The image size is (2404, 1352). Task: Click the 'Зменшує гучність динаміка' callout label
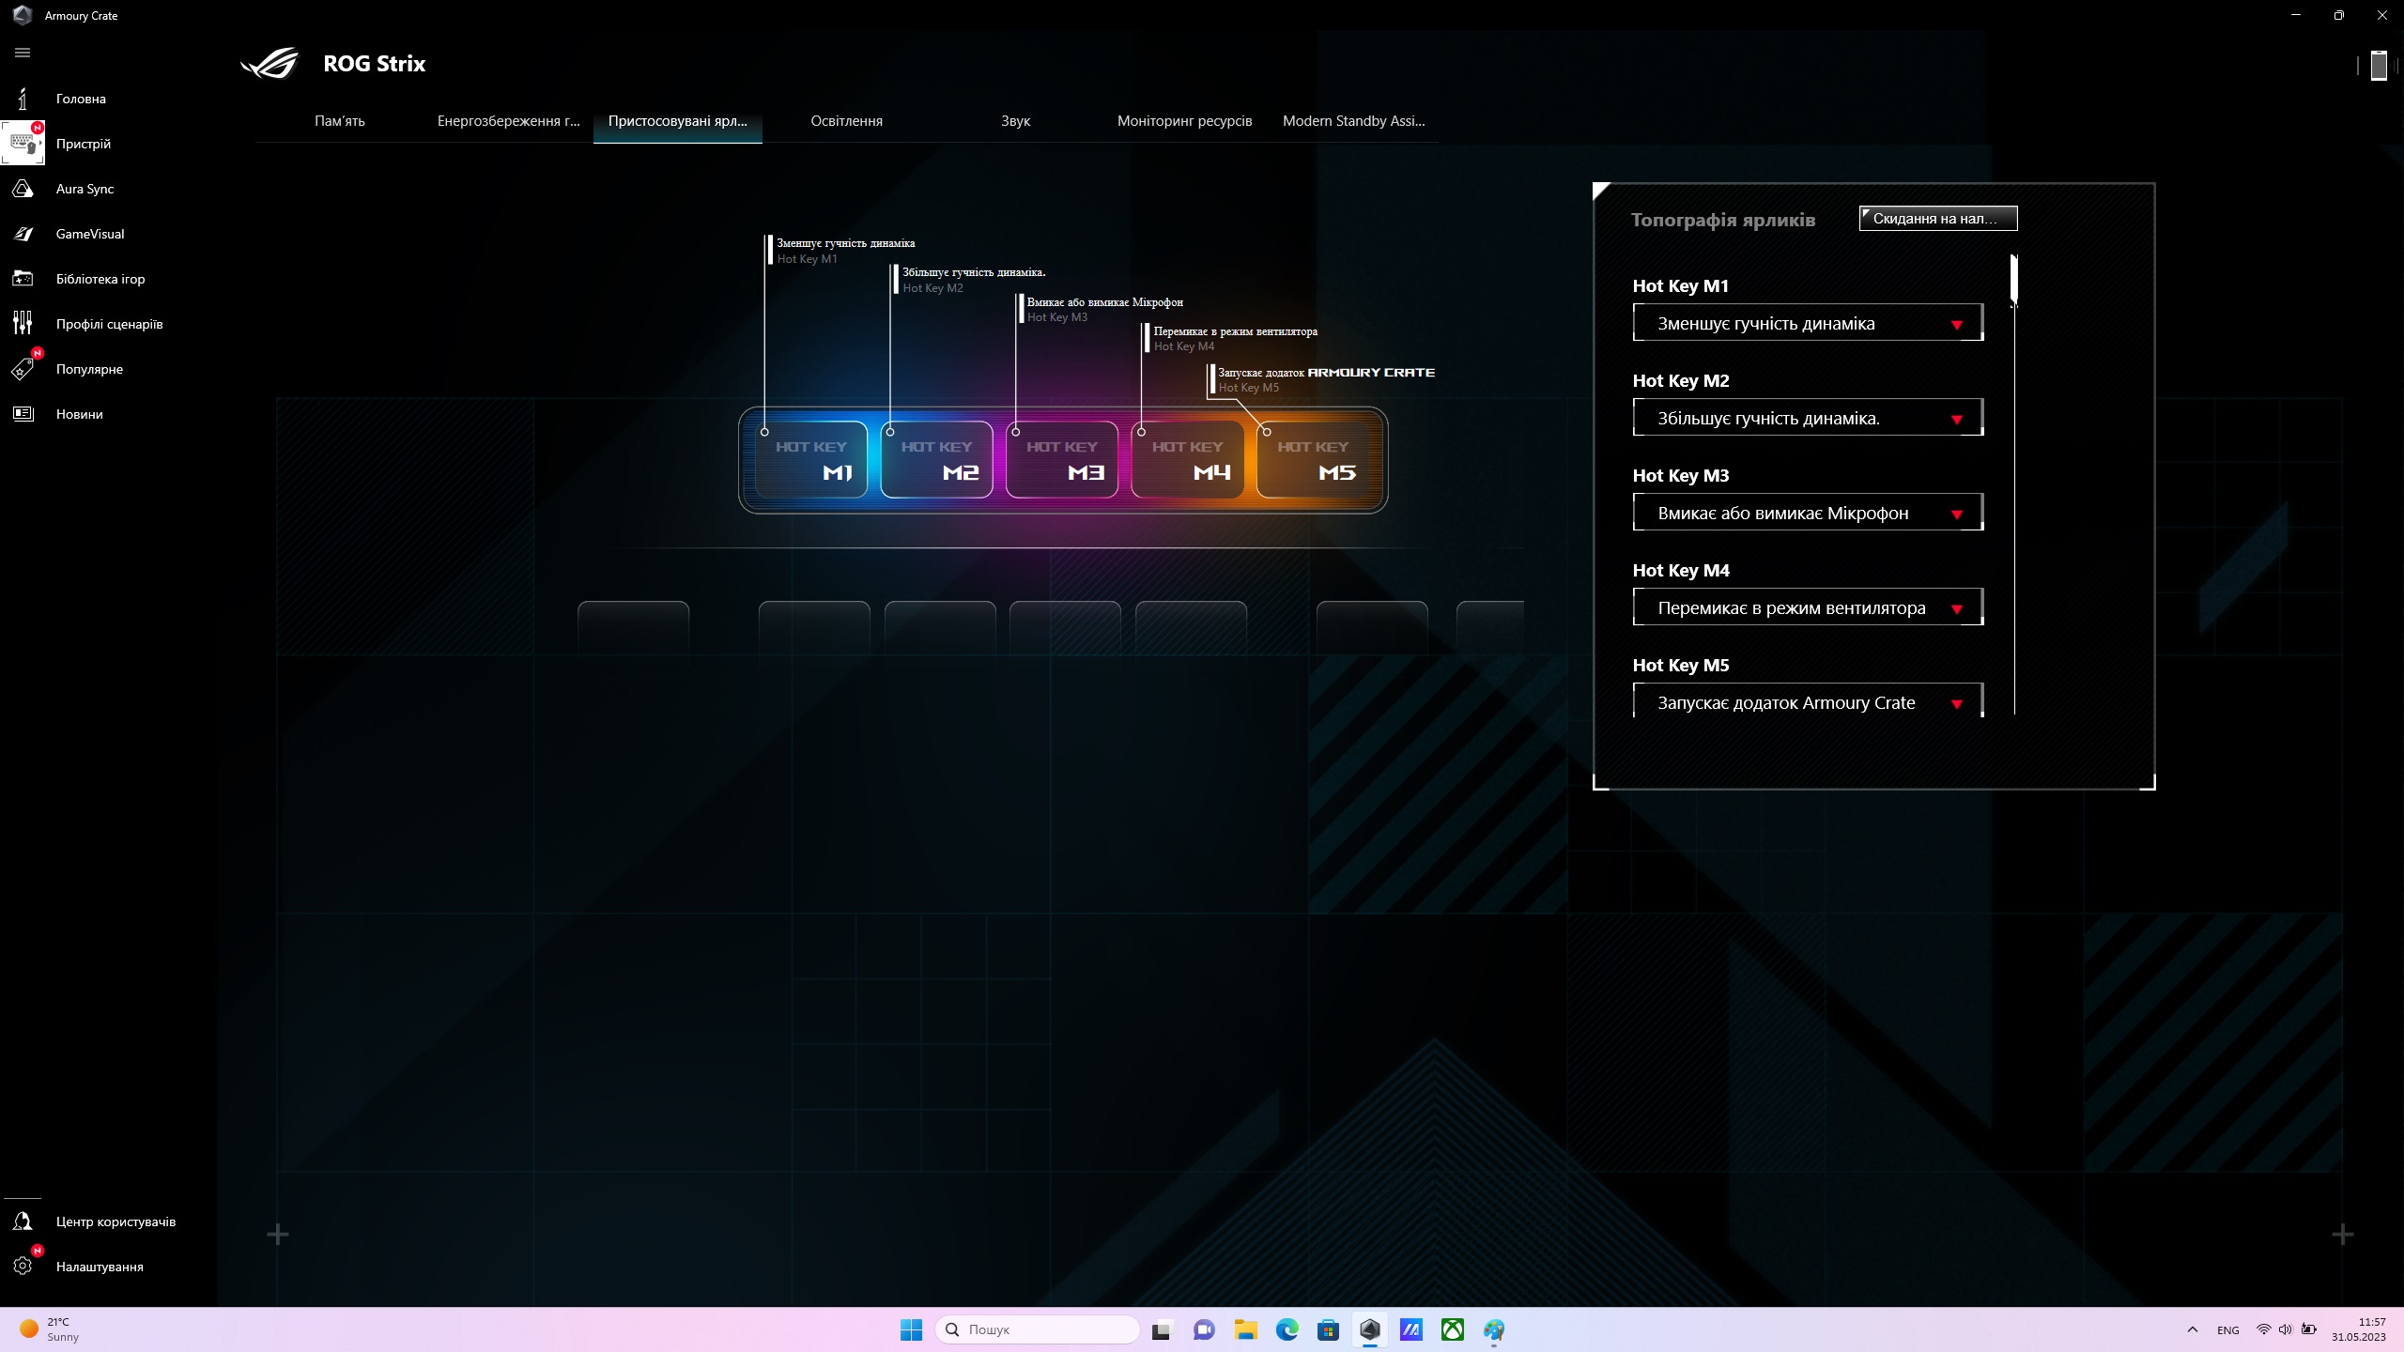tap(845, 244)
